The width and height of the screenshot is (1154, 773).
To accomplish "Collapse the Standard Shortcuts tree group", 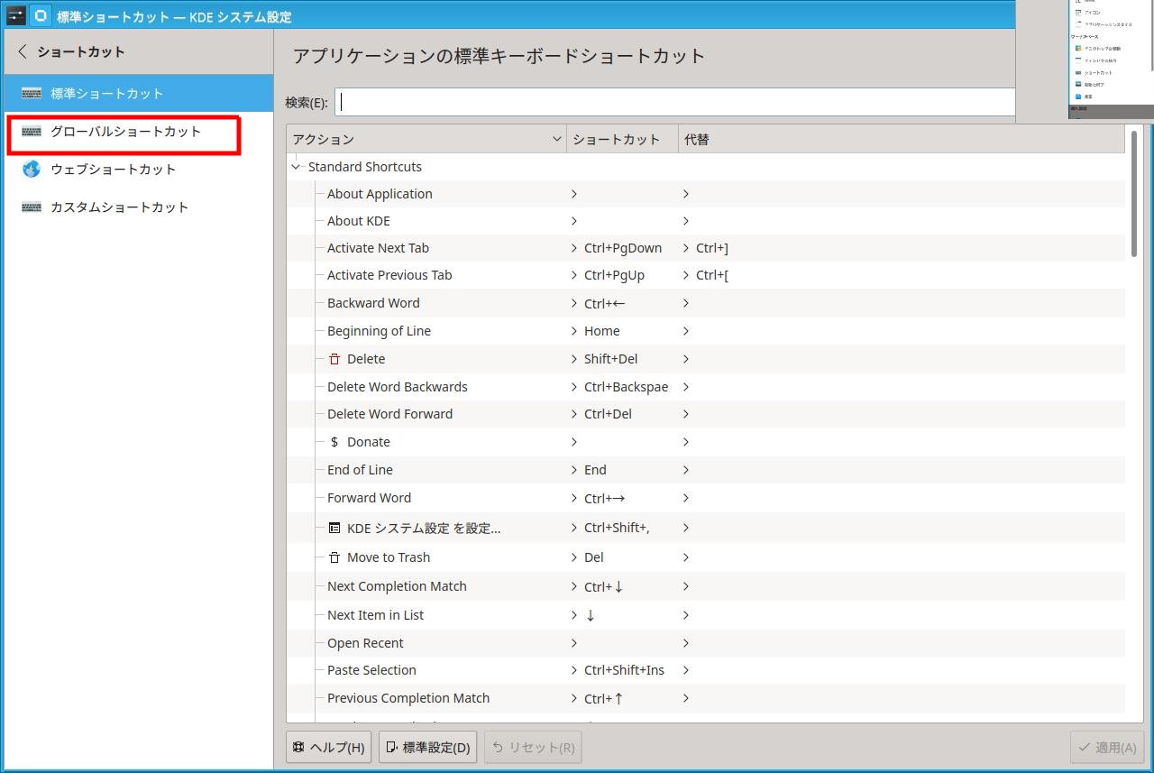I will 296,167.
